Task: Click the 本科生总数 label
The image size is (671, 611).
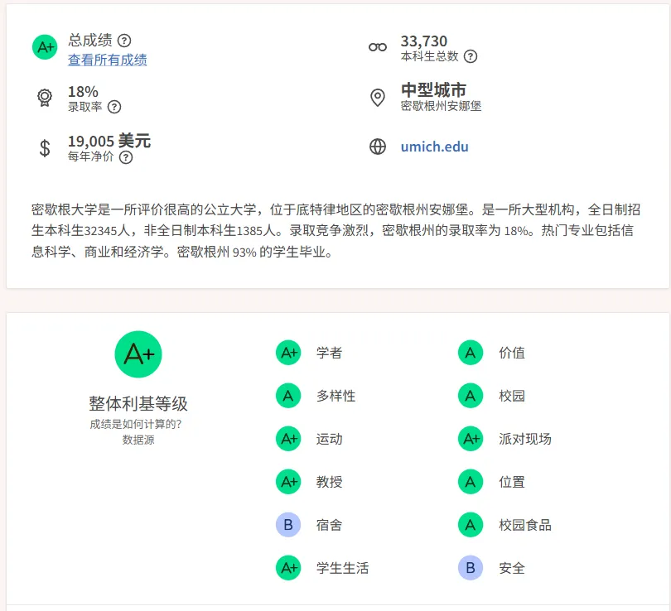Action: click(x=430, y=56)
